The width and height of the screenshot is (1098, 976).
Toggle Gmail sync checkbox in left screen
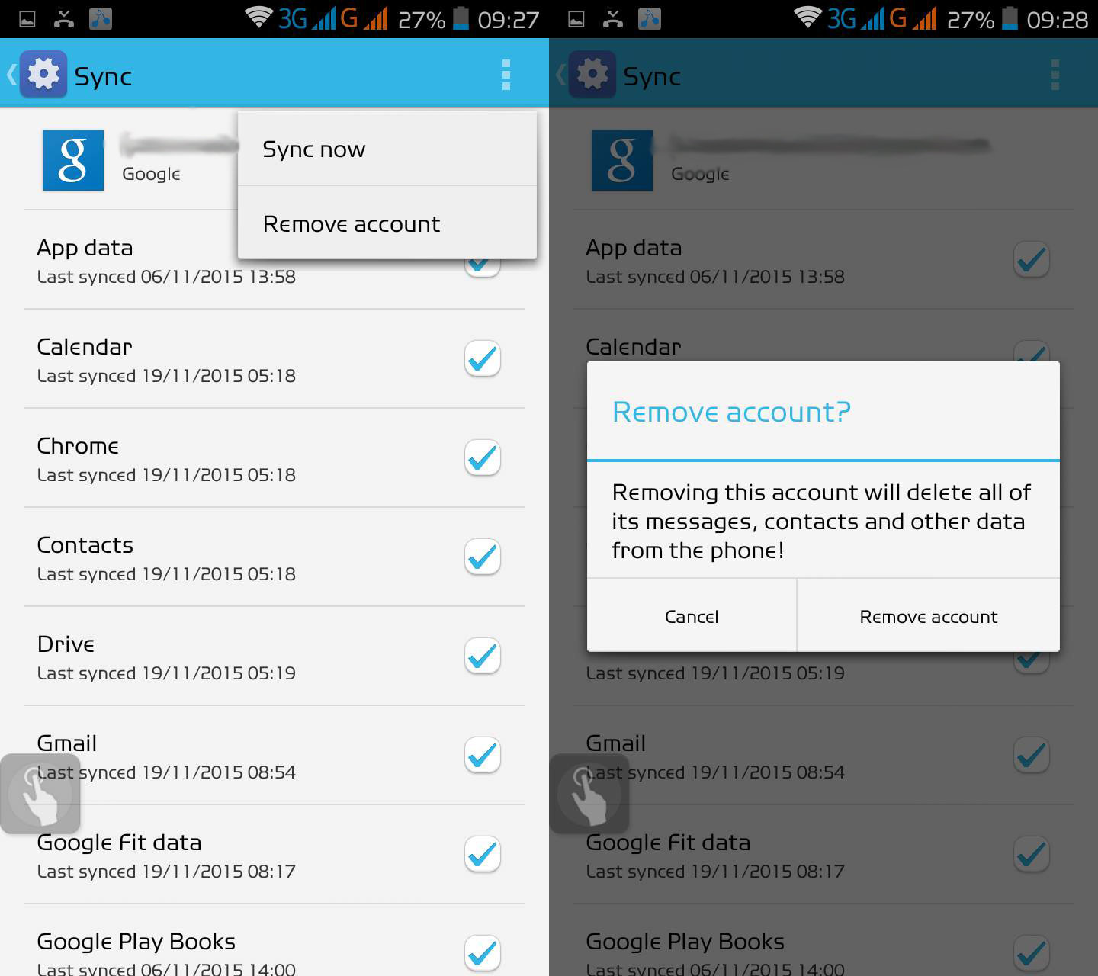coord(483,755)
